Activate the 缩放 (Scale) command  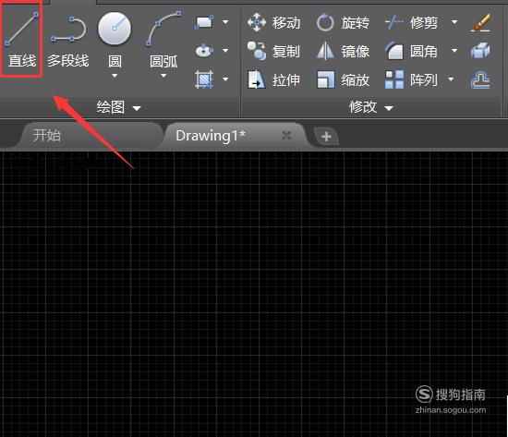click(343, 79)
